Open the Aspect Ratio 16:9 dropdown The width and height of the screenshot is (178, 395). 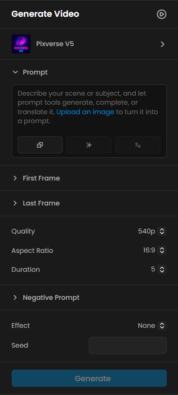(x=162, y=250)
